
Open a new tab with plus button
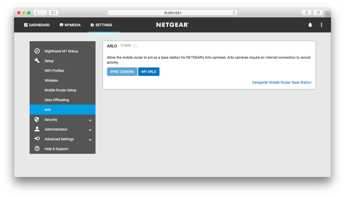[328, 14]
